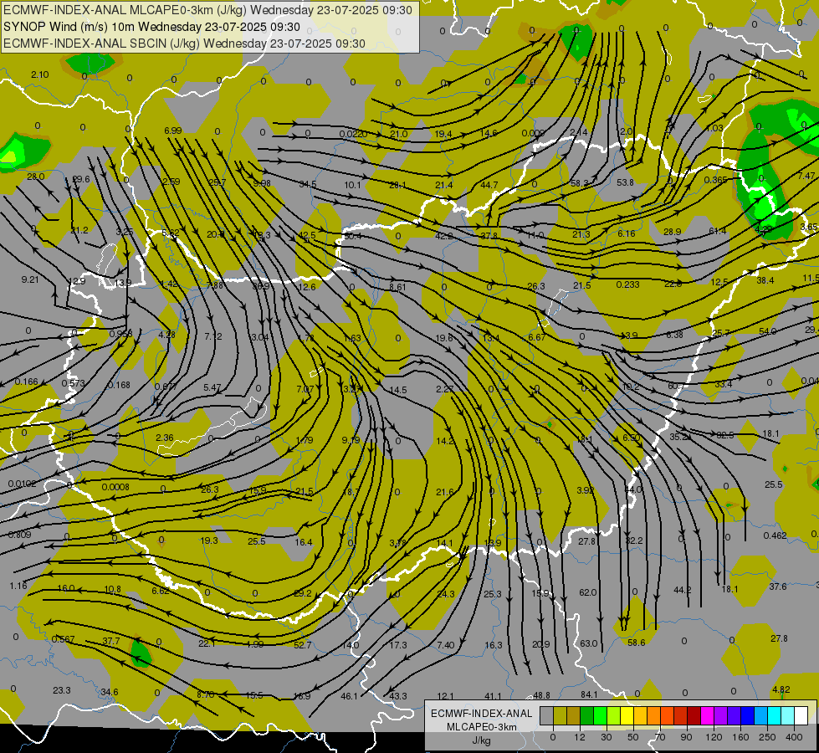Screen dimensions: 819x753
Task: Click the map value 52.7
Action: (303, 645)
